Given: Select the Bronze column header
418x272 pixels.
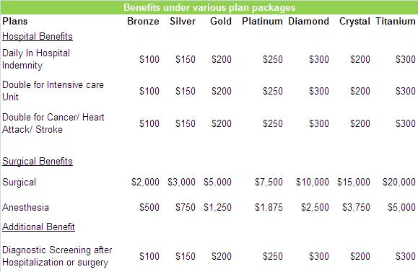Looking at the screenshot, I should [x=143, y=22].
